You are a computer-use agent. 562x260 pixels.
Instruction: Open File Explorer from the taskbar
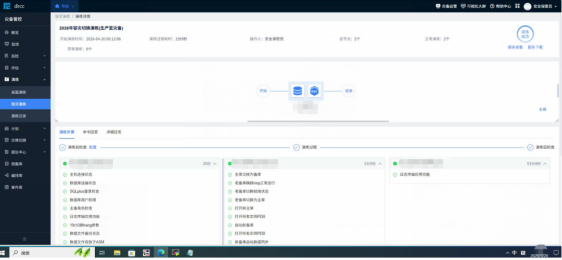click(117, 253)
